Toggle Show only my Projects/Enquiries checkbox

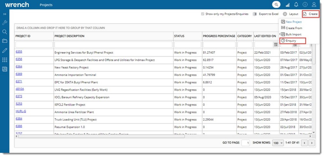pyautogui.click(x=202, y=14)
